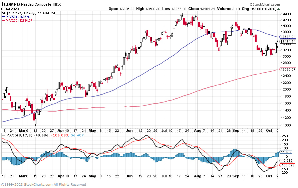
Task: Click the blue 13637.91 price tag on axis
Action: click(288, 37)
